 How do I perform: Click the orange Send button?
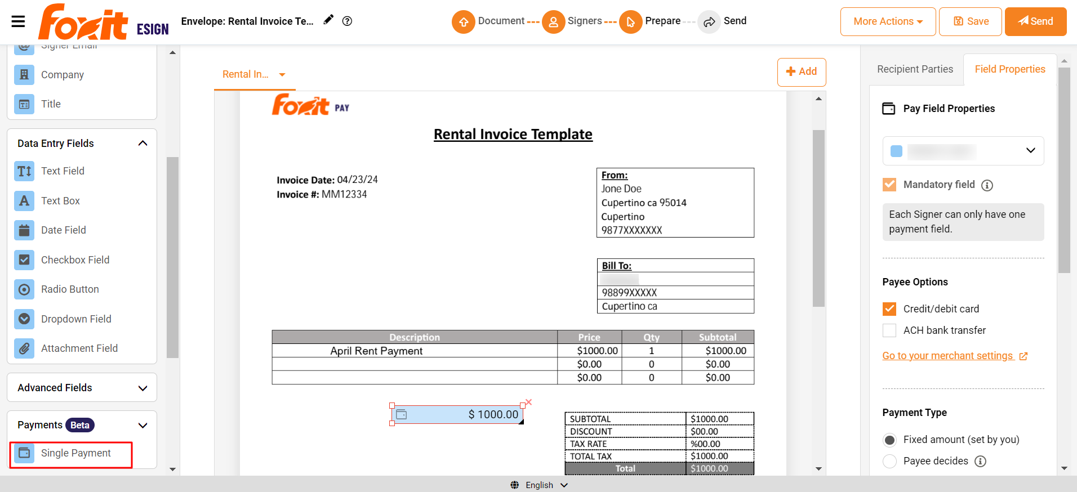tap(1035, 21)
